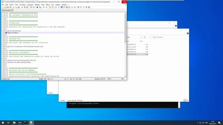Save the sql.properties file with toolbar icon
Screen dimensions: 223x125
(8, 7)
